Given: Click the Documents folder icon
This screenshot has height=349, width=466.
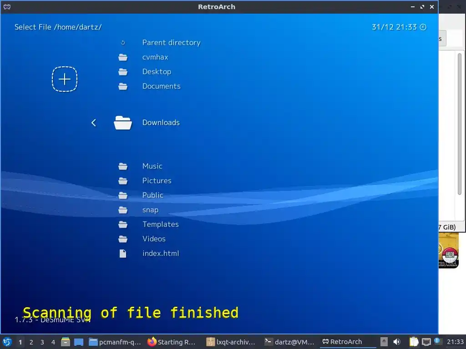Looking at the screenshot, I should tap(123, 86).
